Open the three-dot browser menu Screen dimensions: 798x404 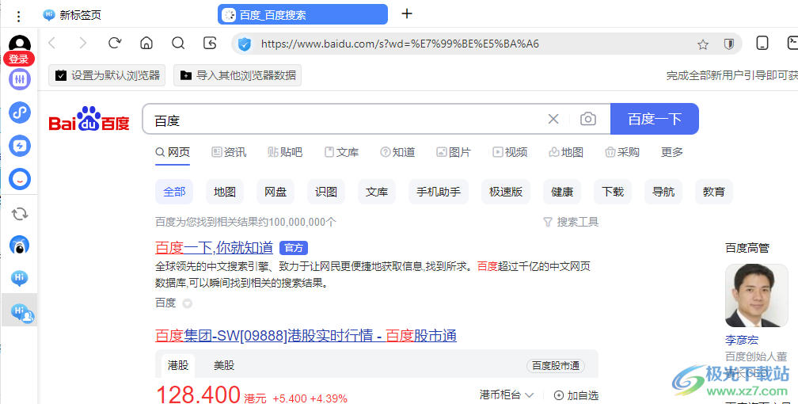(x=18, y=17)
